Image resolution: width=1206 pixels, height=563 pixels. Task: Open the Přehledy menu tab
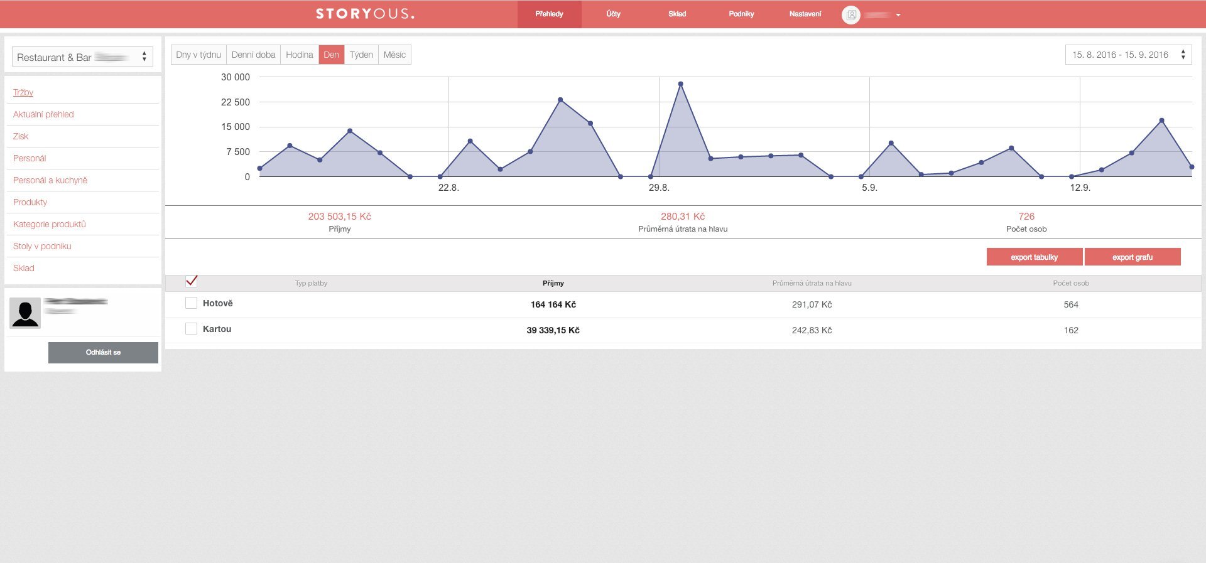pyautogui.click(x=549, y=14)
